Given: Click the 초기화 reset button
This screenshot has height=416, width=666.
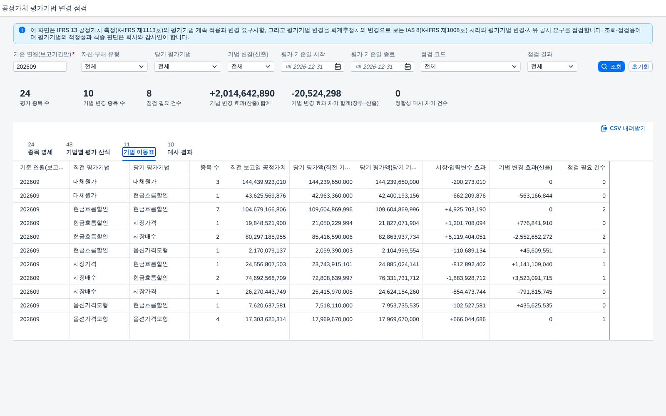Looking at the screenshot, I should (x=640, y=67).
